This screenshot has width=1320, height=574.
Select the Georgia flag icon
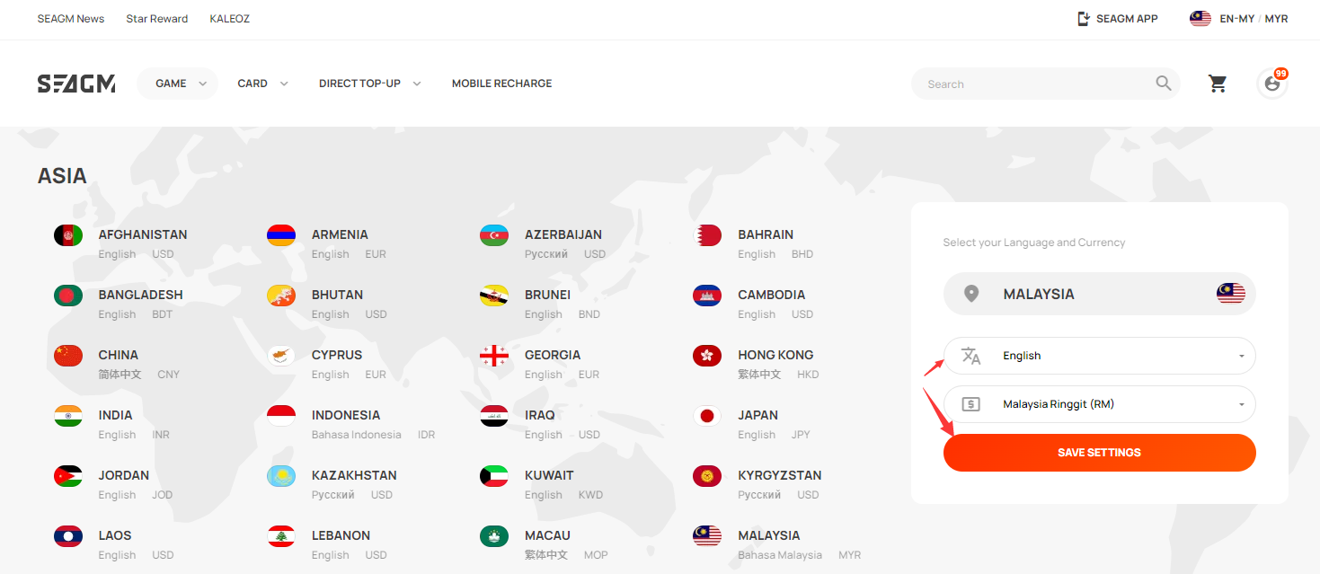coord(494,356)
